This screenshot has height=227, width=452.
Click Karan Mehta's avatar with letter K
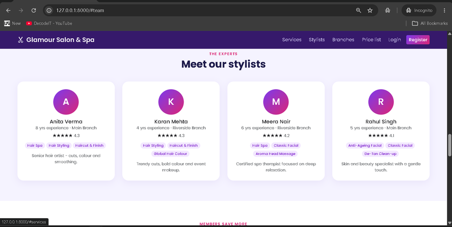pos(171,102)
